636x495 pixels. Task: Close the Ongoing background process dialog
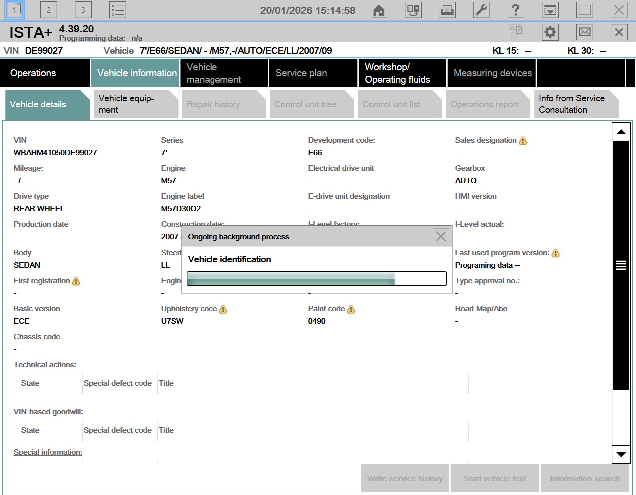[x=441, y=236]
